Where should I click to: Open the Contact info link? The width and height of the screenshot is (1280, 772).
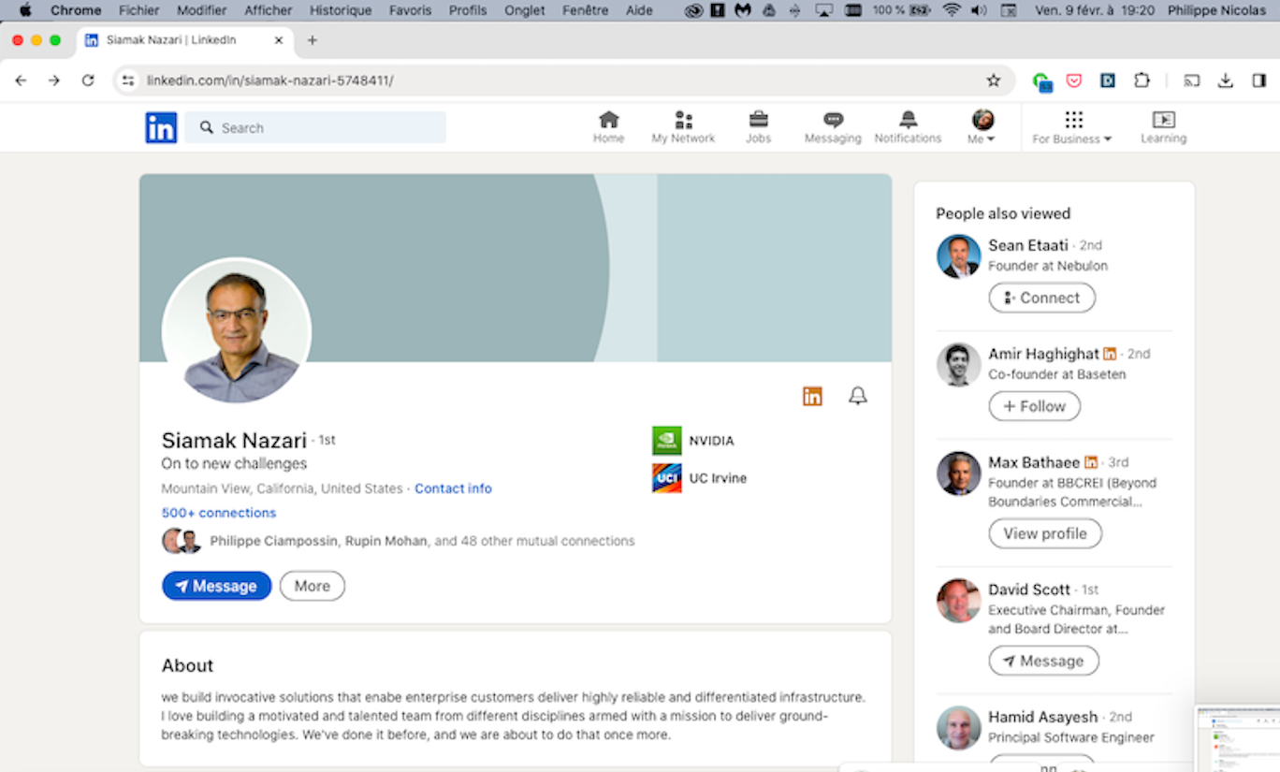453,488
